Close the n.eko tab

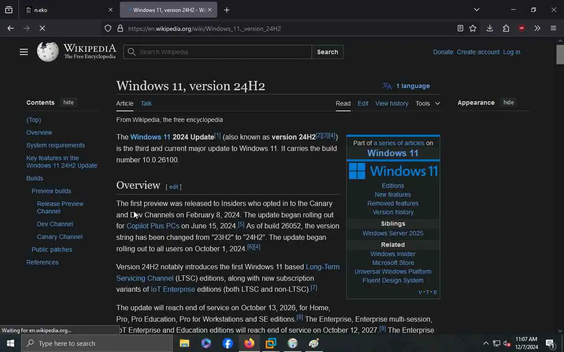pyautogui.click(x=111, y=10)
